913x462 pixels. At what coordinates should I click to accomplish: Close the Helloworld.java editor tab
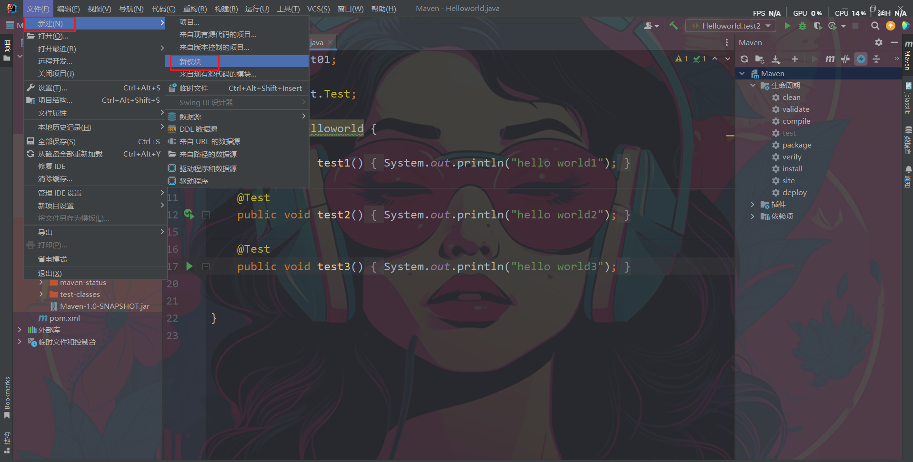(330, 42)
